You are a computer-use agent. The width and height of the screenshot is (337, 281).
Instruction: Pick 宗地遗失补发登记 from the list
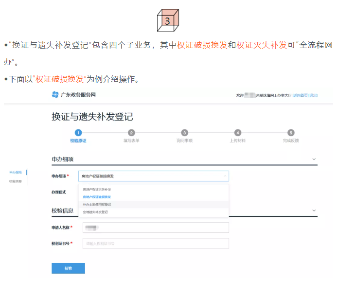tap(95, 212)
